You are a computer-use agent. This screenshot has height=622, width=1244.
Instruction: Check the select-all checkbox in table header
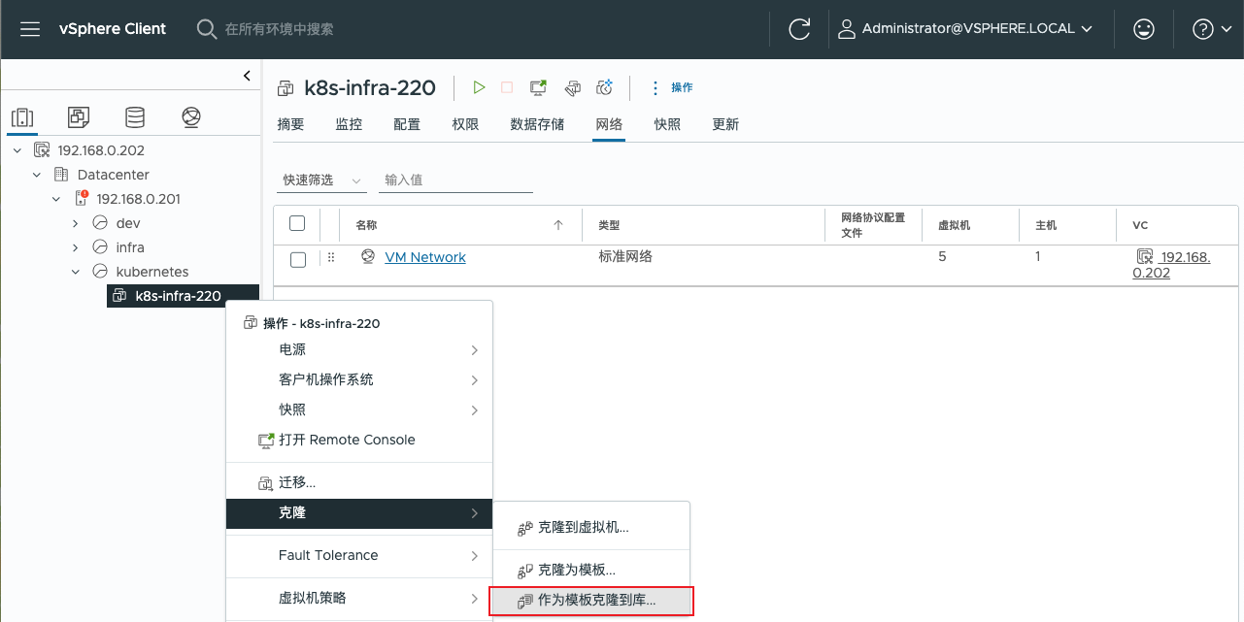tap(298, 224)
